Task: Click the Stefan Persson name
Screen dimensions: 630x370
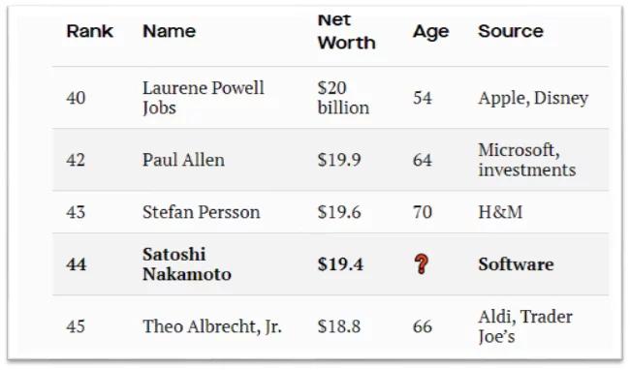Action: [x=202, y=212]
